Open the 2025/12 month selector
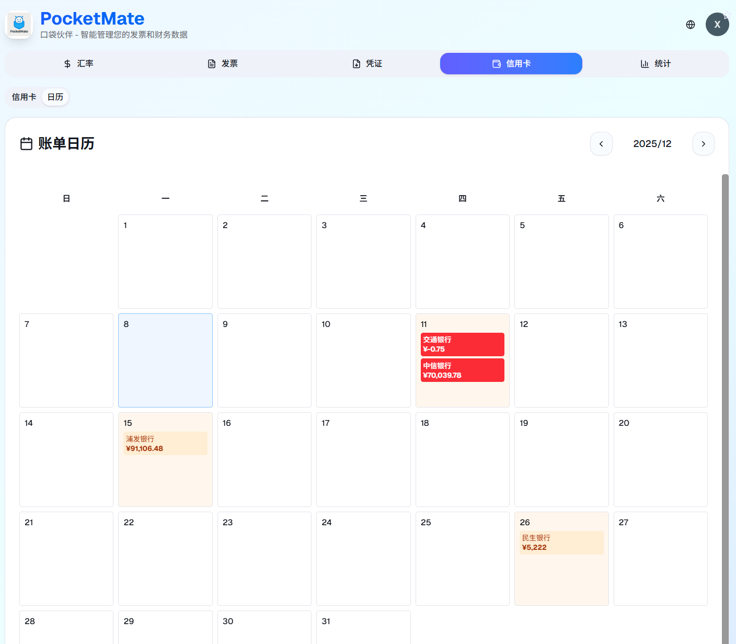The image size is (736, 644). [652, 143]
